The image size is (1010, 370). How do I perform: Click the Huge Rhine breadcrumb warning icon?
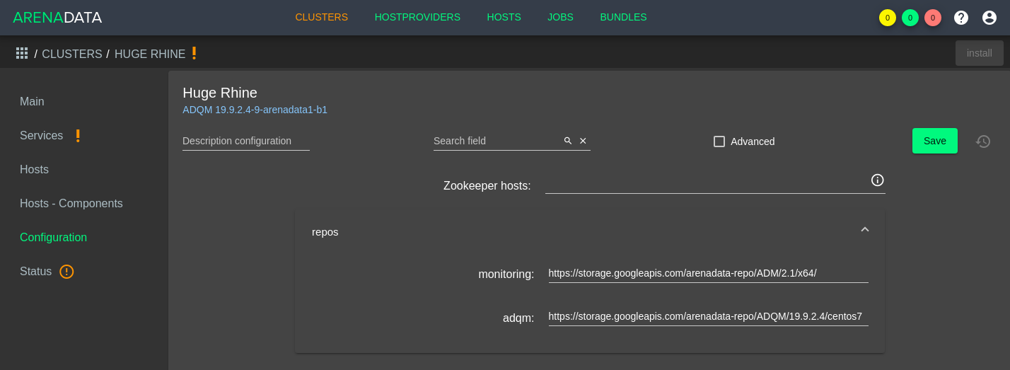click(x=194, y=53)
